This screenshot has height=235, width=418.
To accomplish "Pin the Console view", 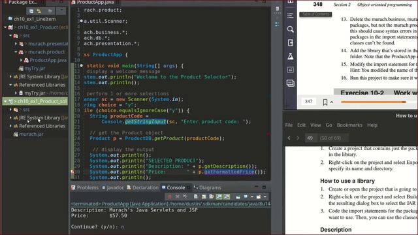I will coord(238,196).
